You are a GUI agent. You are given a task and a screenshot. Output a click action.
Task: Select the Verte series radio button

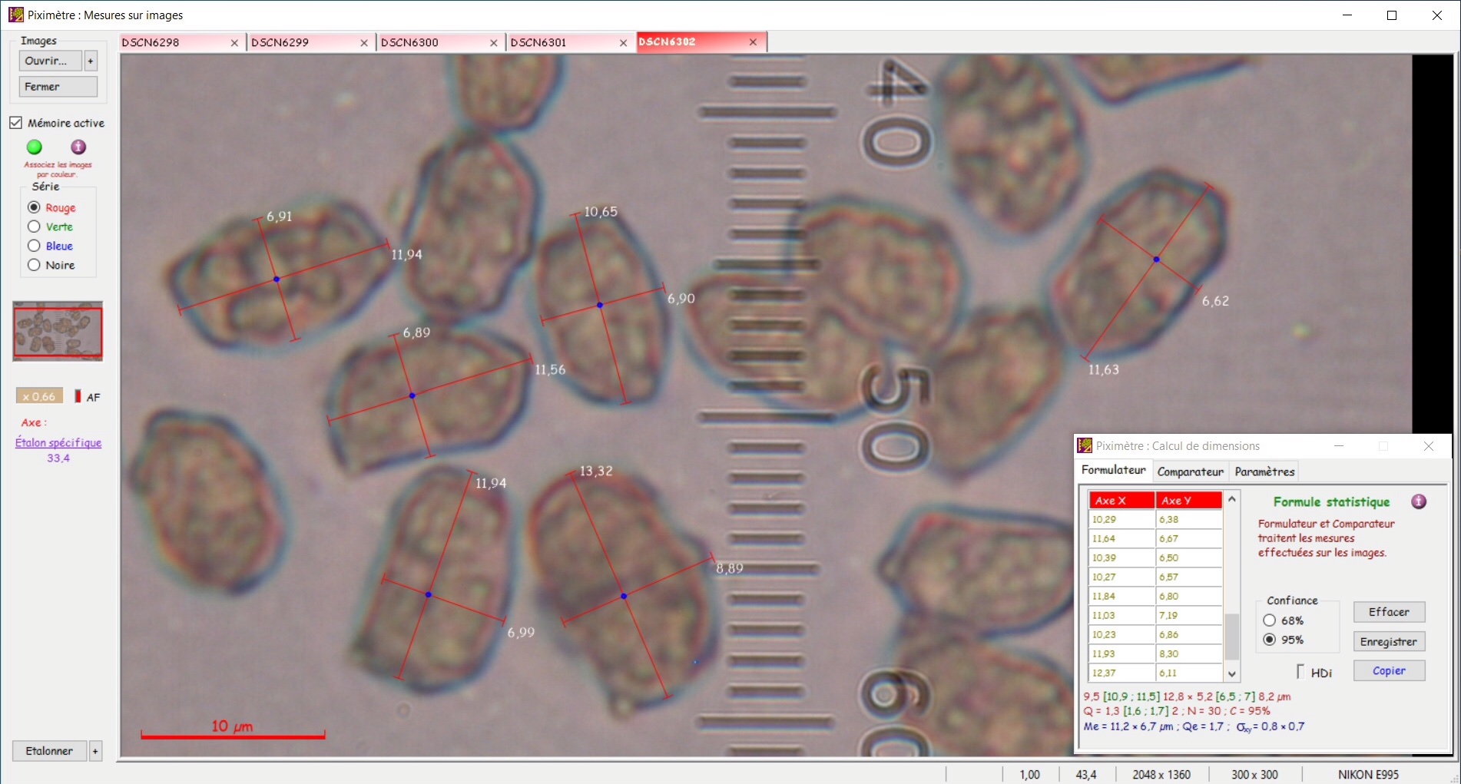coord(34,227)
